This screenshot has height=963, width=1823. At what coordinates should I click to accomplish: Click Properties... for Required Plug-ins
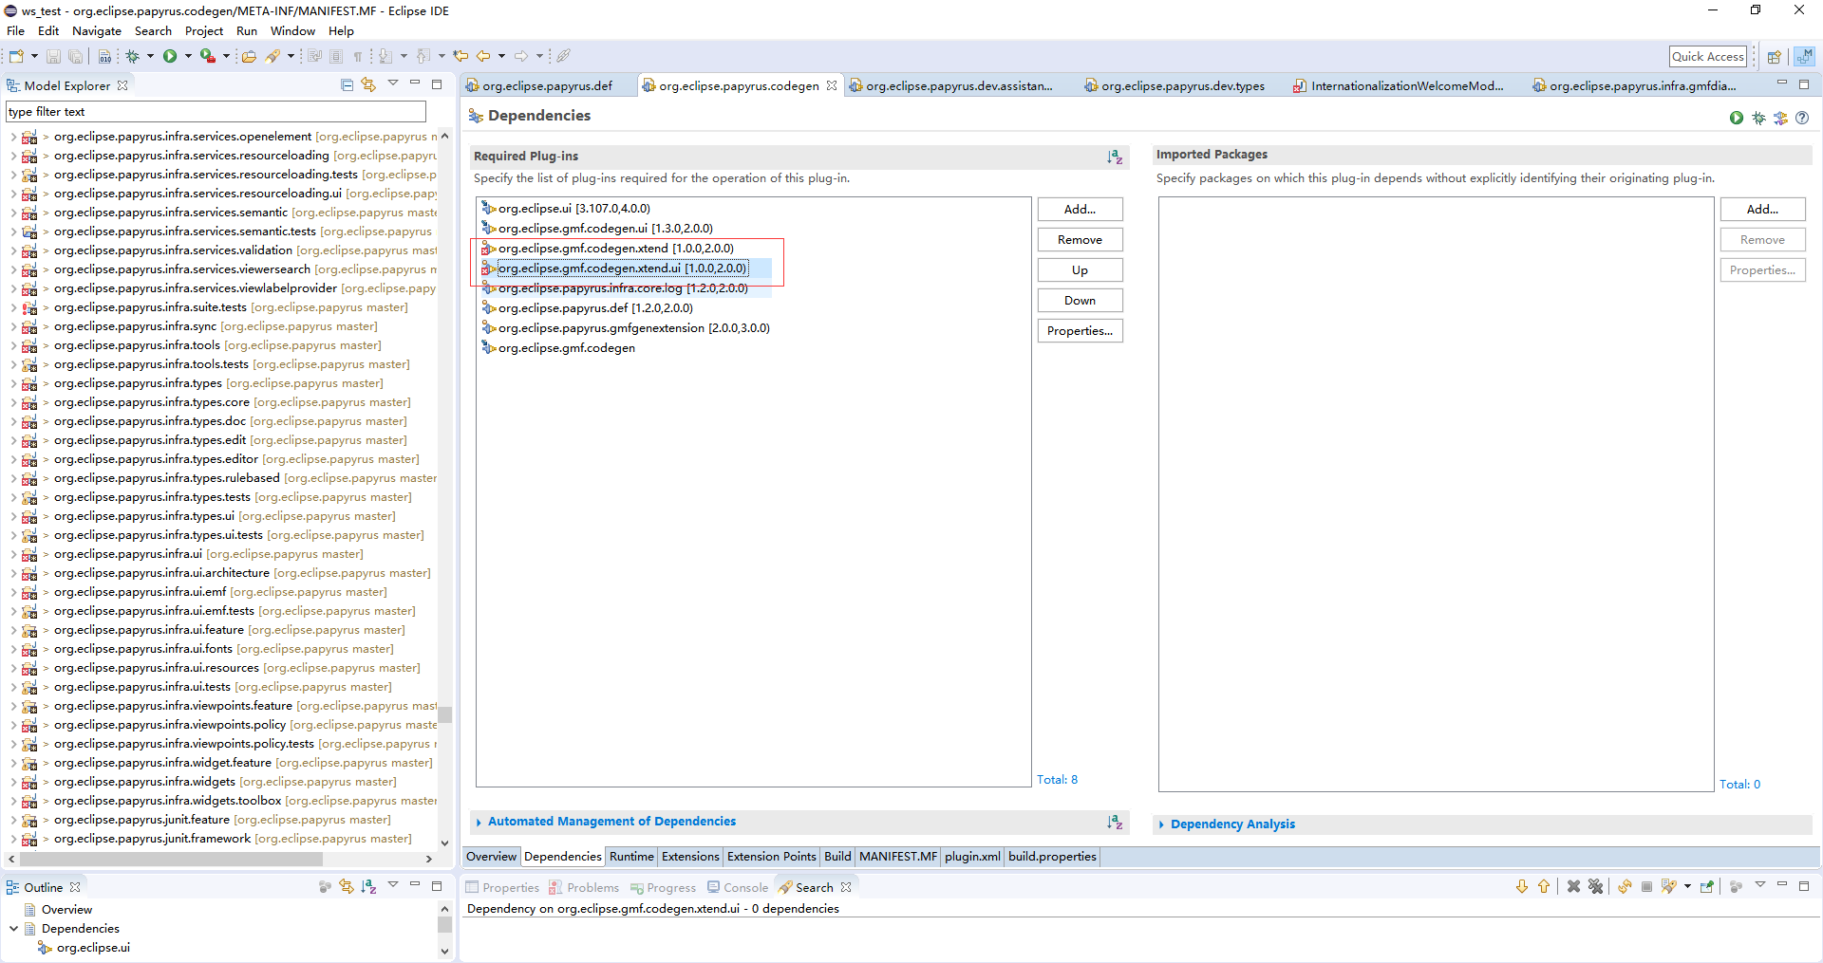coord(1080,330)
